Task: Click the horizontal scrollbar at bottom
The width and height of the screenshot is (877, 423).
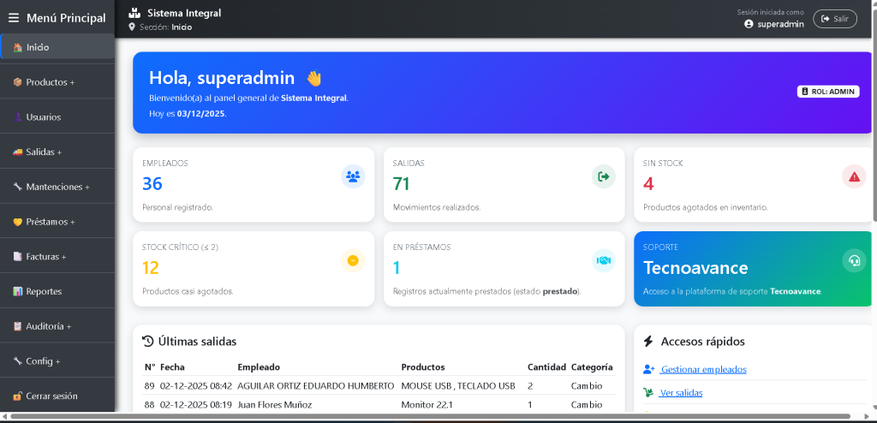Action: 428,417
